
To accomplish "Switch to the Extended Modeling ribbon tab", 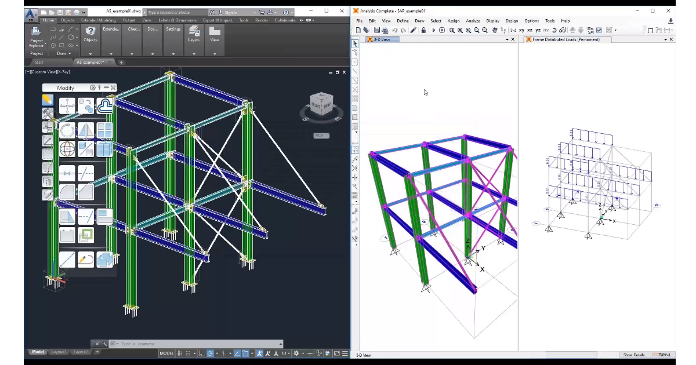I will [x=98, y=20].
